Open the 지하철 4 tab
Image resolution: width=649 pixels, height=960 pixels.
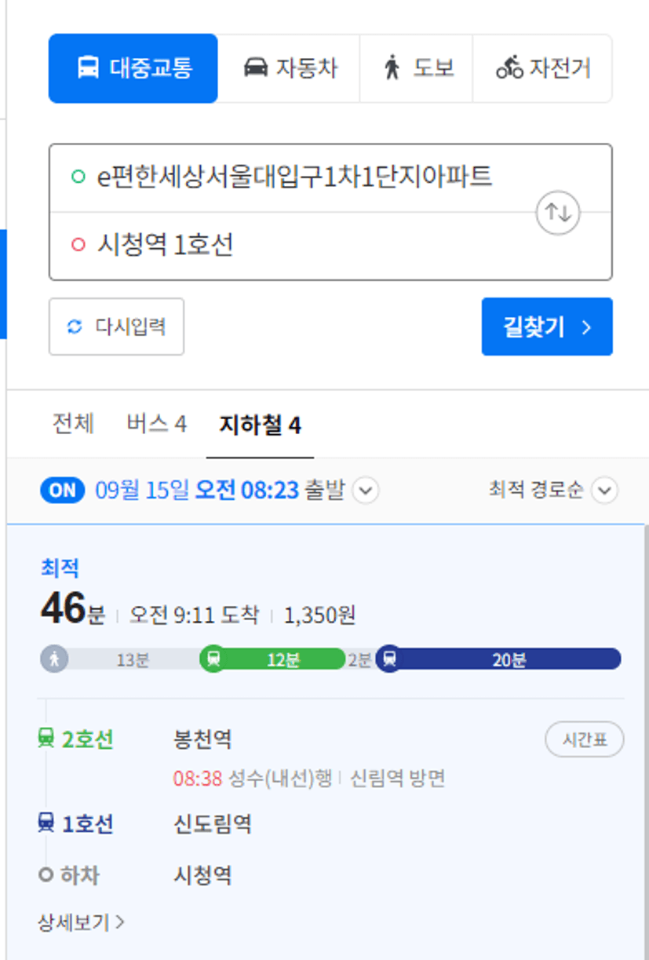[x=260, y=425]
